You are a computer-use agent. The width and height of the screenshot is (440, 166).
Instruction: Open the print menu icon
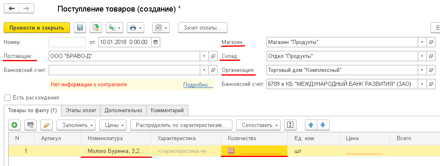click(x=135, y=28)
